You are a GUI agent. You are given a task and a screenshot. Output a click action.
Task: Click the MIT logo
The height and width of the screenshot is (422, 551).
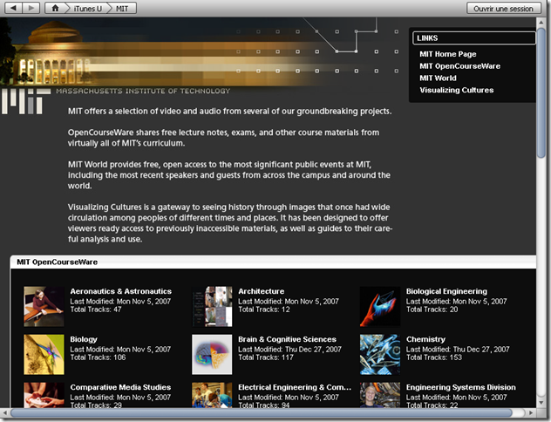26,101
